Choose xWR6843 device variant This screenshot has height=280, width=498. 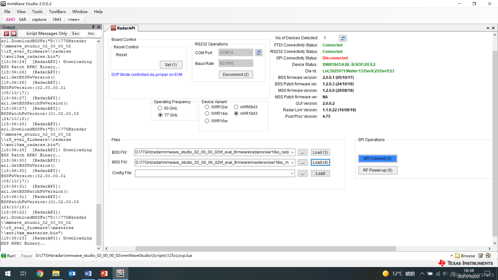tap(246, 107)
